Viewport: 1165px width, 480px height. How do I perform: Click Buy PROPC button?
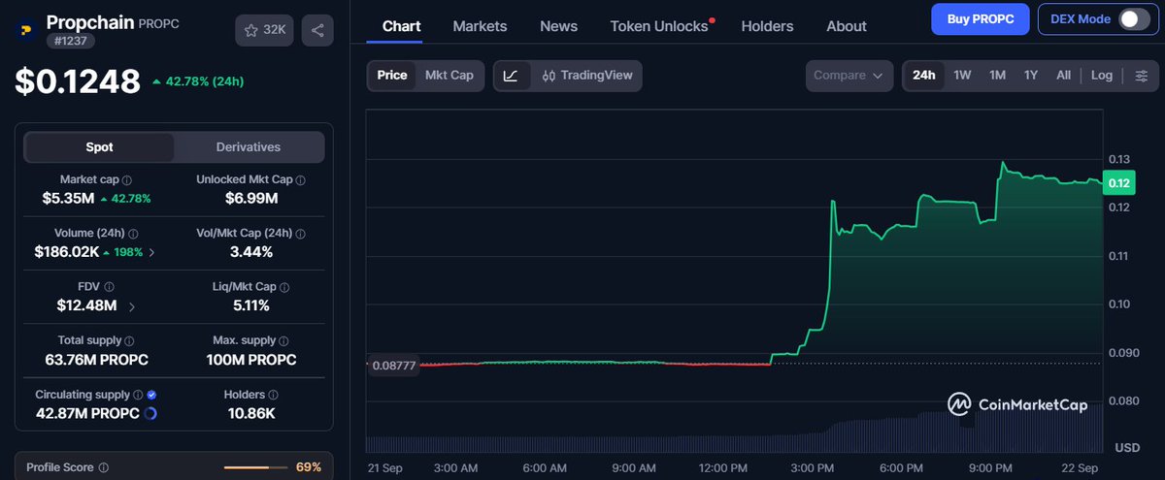pyautogui.click(x=981, y=19)
